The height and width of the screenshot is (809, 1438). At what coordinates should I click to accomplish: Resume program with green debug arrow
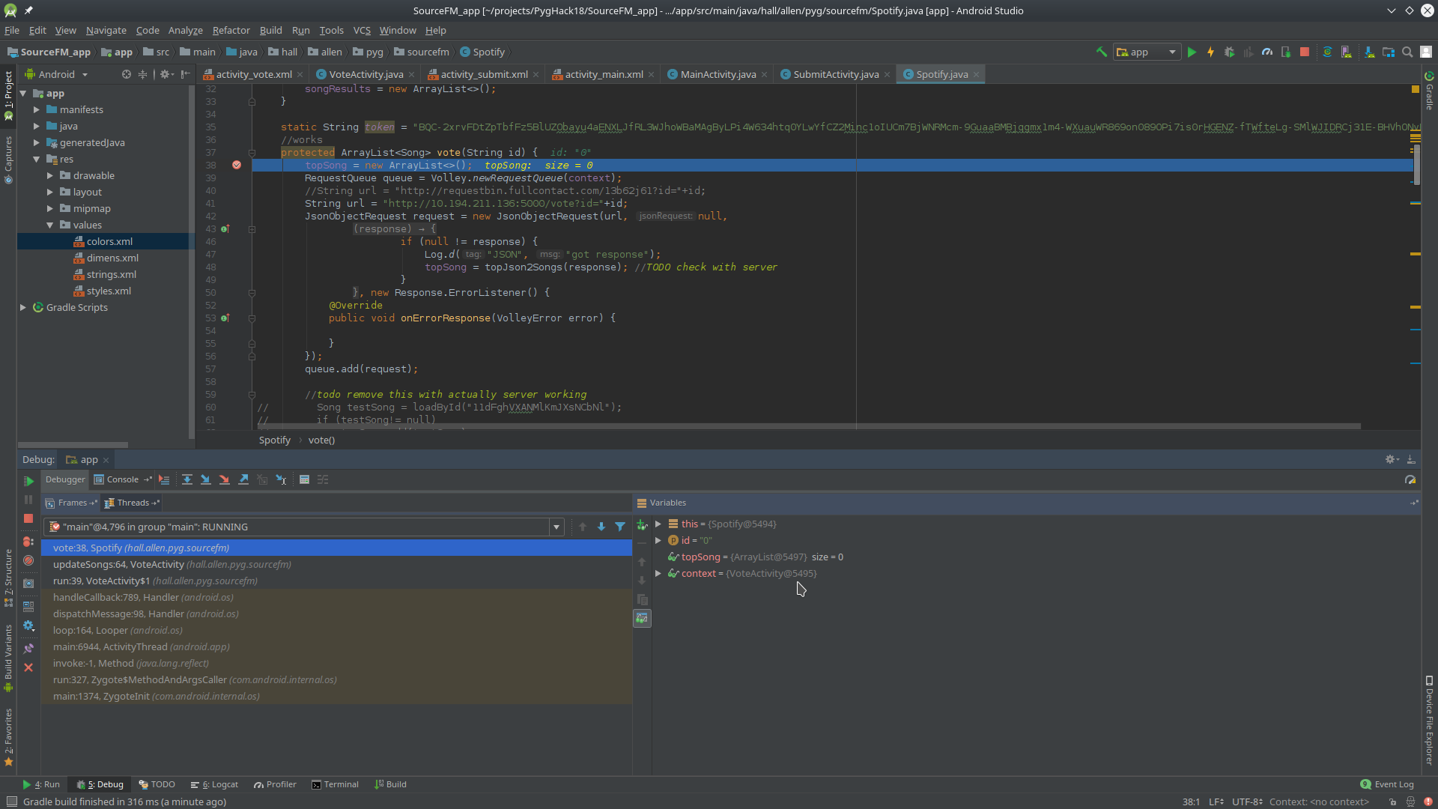click(28, 481)
